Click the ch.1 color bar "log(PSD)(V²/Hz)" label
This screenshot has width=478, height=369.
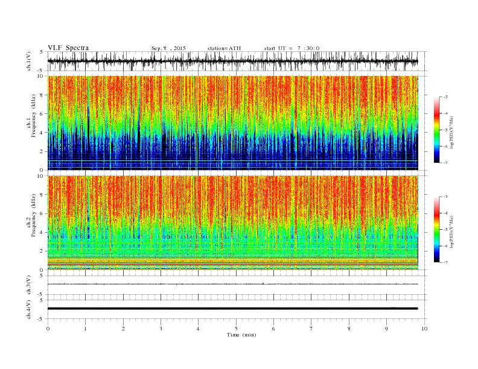point(451,132)
